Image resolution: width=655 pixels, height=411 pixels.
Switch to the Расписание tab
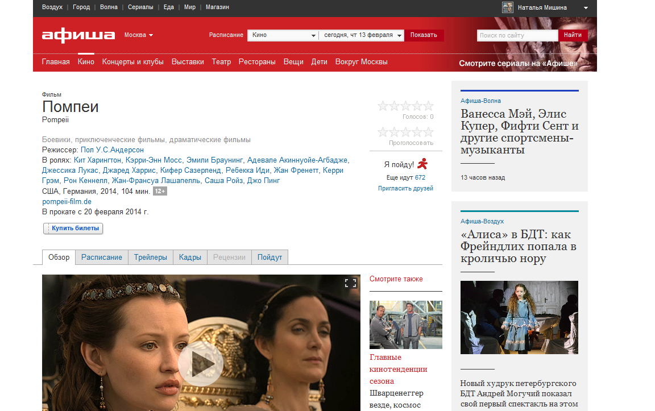(102, 258)
